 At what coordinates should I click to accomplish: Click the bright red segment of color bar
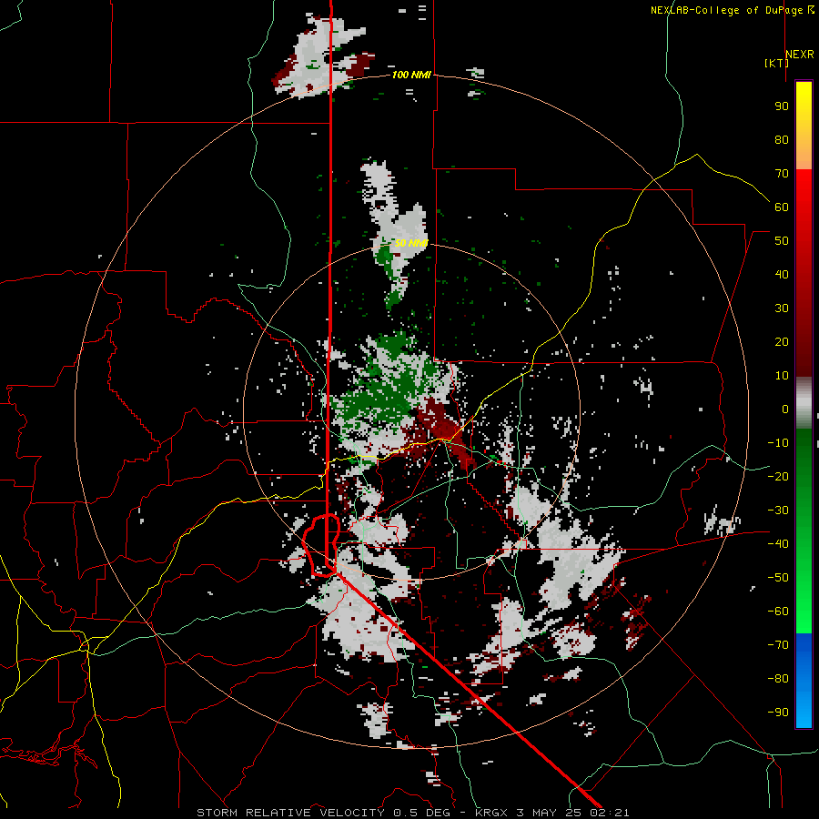point(804,191)
